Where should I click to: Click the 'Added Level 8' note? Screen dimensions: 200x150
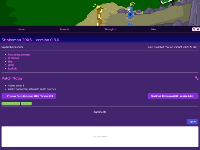16,86
